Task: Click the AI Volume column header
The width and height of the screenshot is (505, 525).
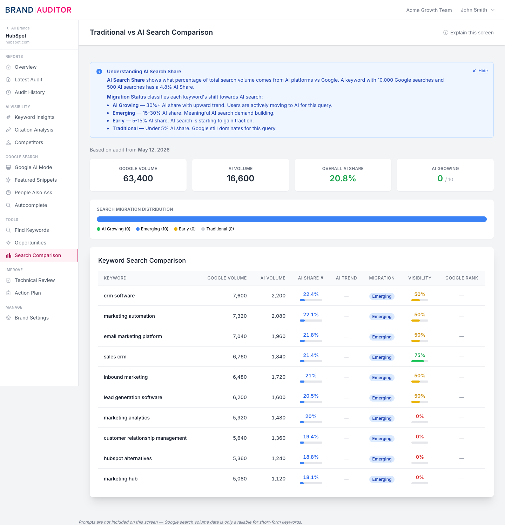Action: pyautogui.click(x=273, y=278)
